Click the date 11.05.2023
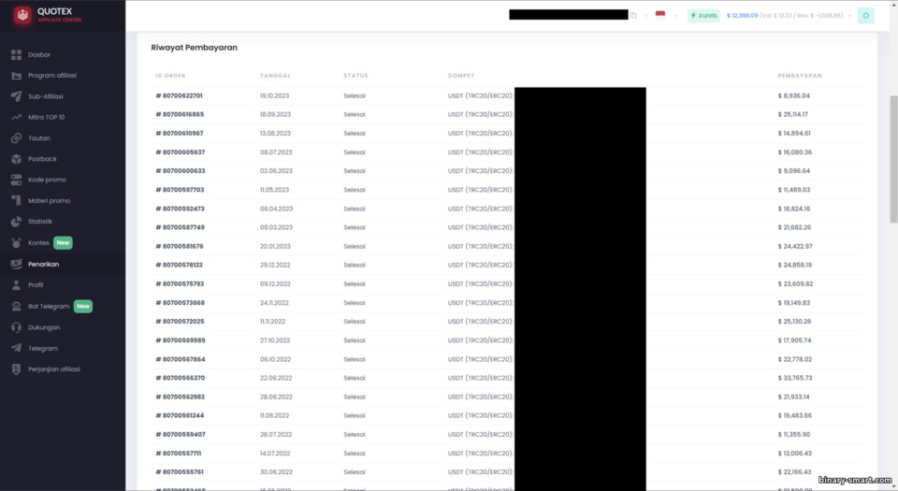The image size is (898, 491). pyautogui.click(x=274, y=190)
